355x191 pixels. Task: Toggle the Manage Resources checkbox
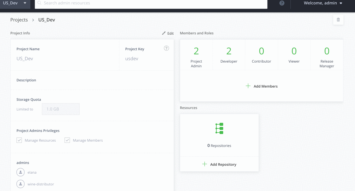[x=19, y=140]
